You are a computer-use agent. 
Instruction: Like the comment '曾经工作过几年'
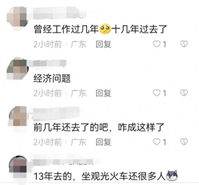(156, 44)
